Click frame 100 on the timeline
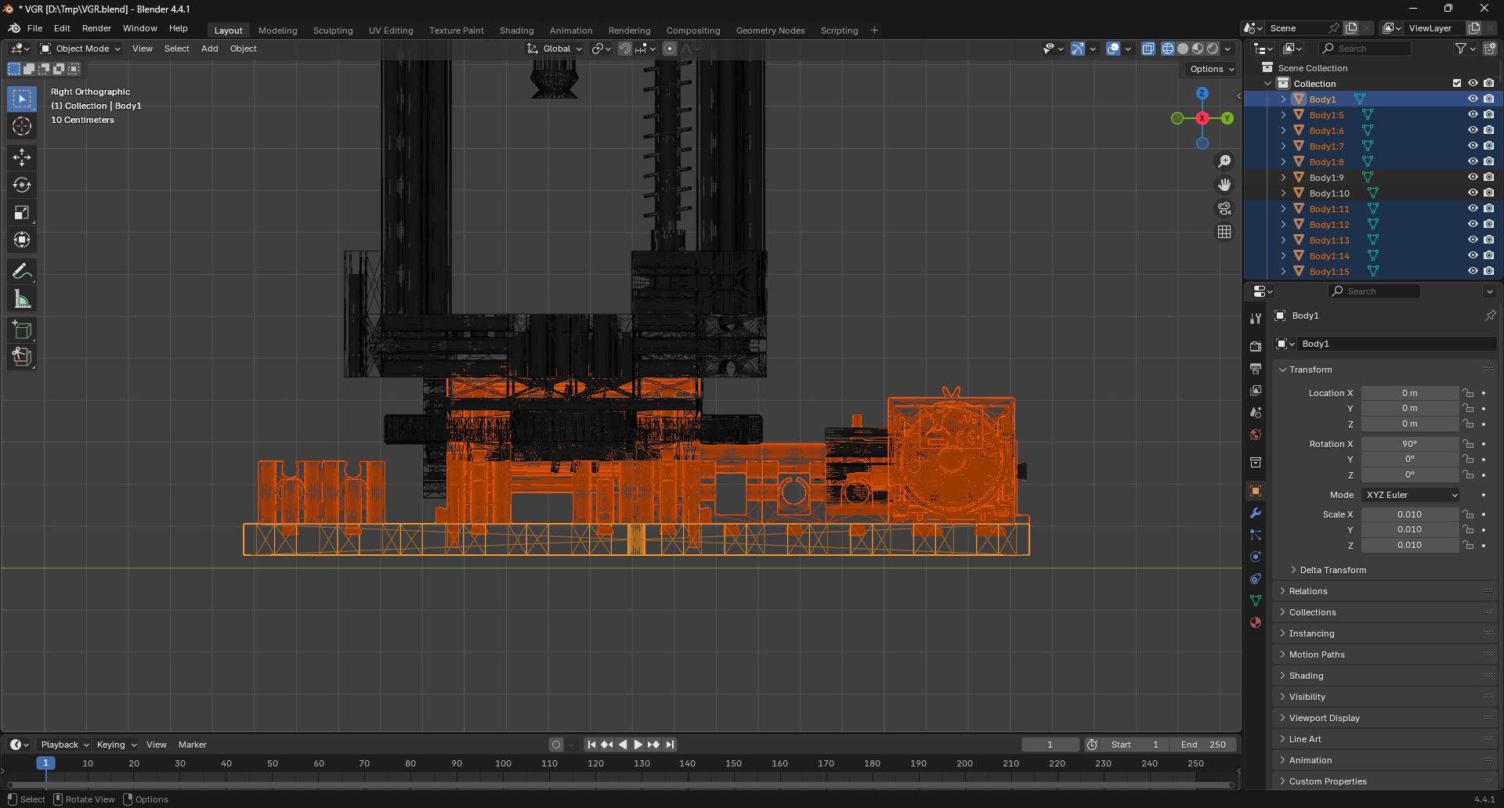The height and width of the screenshot is (808, 1504). tap(503, 764)
